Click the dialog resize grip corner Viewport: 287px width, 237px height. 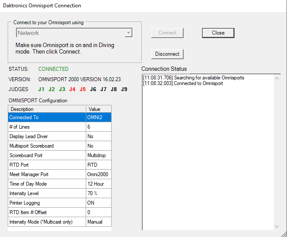point(284,234)
